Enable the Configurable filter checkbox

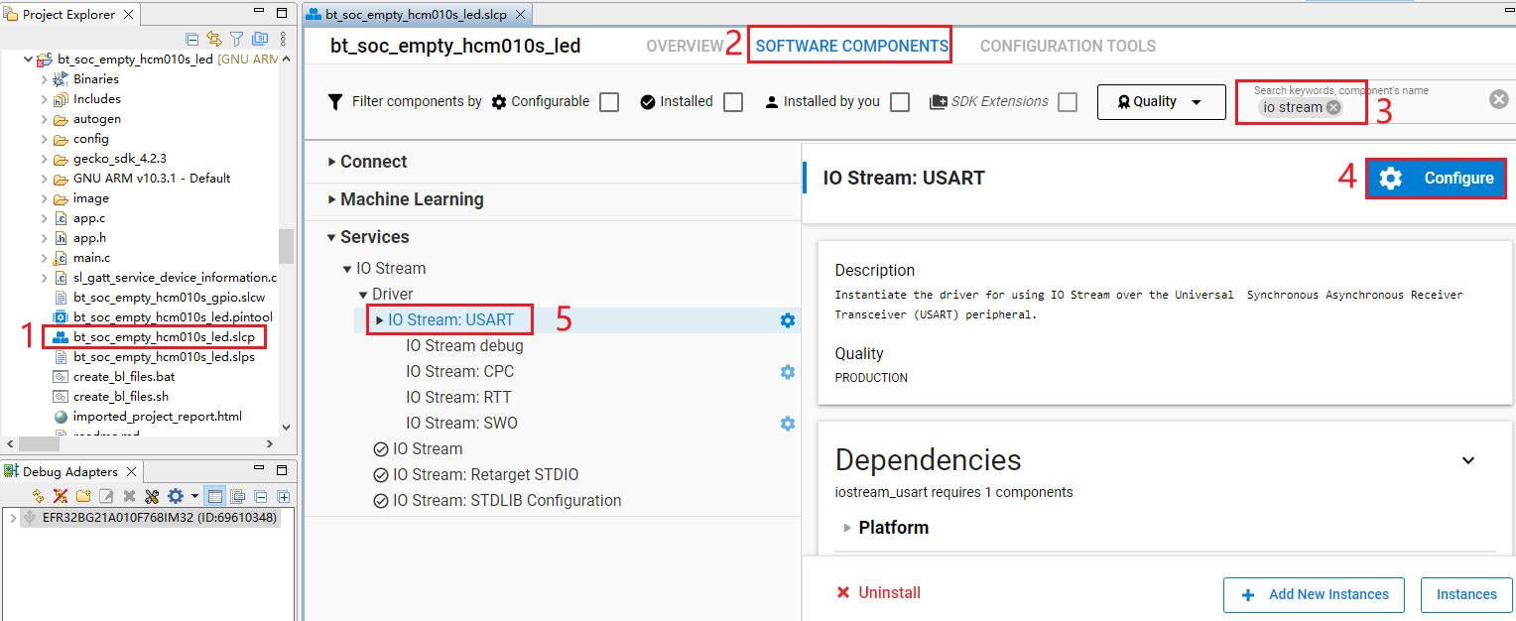pos(608,101)
